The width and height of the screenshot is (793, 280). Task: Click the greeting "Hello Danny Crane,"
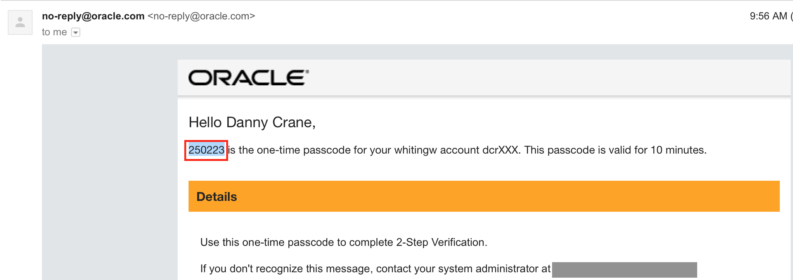pos(252,123)
